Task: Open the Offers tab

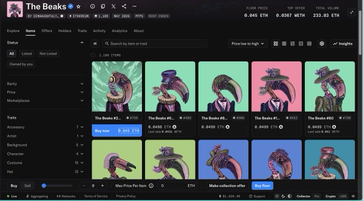Action: [x=47, y=30]
